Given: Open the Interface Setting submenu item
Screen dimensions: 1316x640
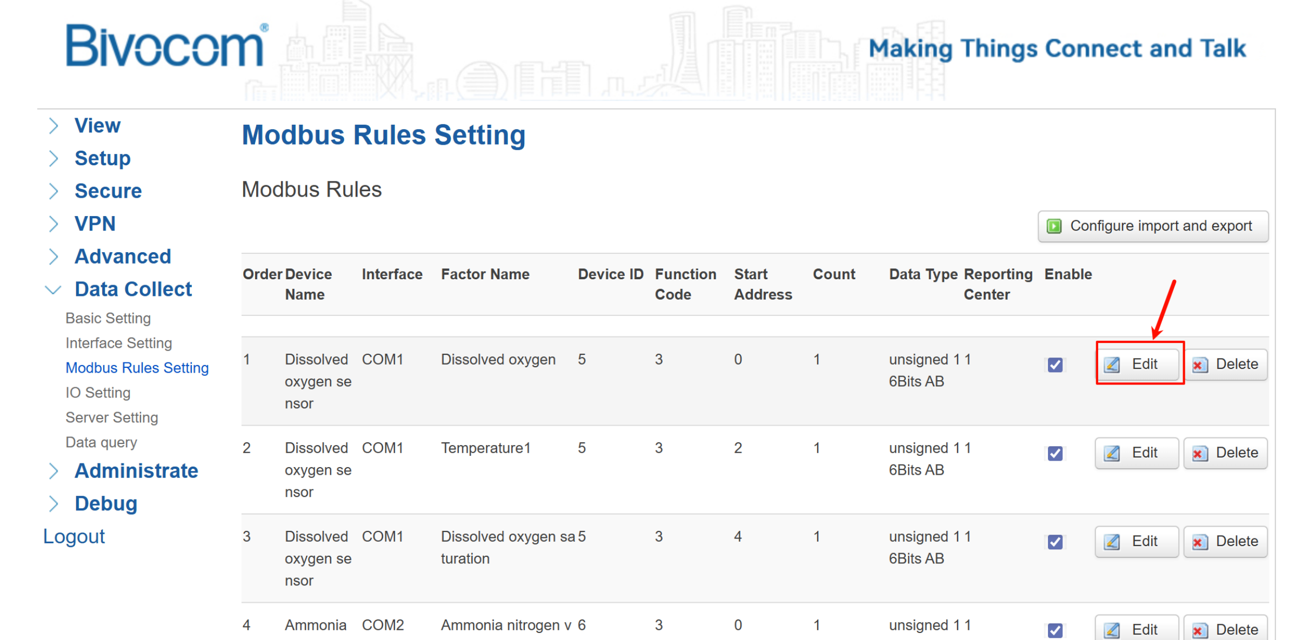Looking at the screenshot, I should 118,343.
